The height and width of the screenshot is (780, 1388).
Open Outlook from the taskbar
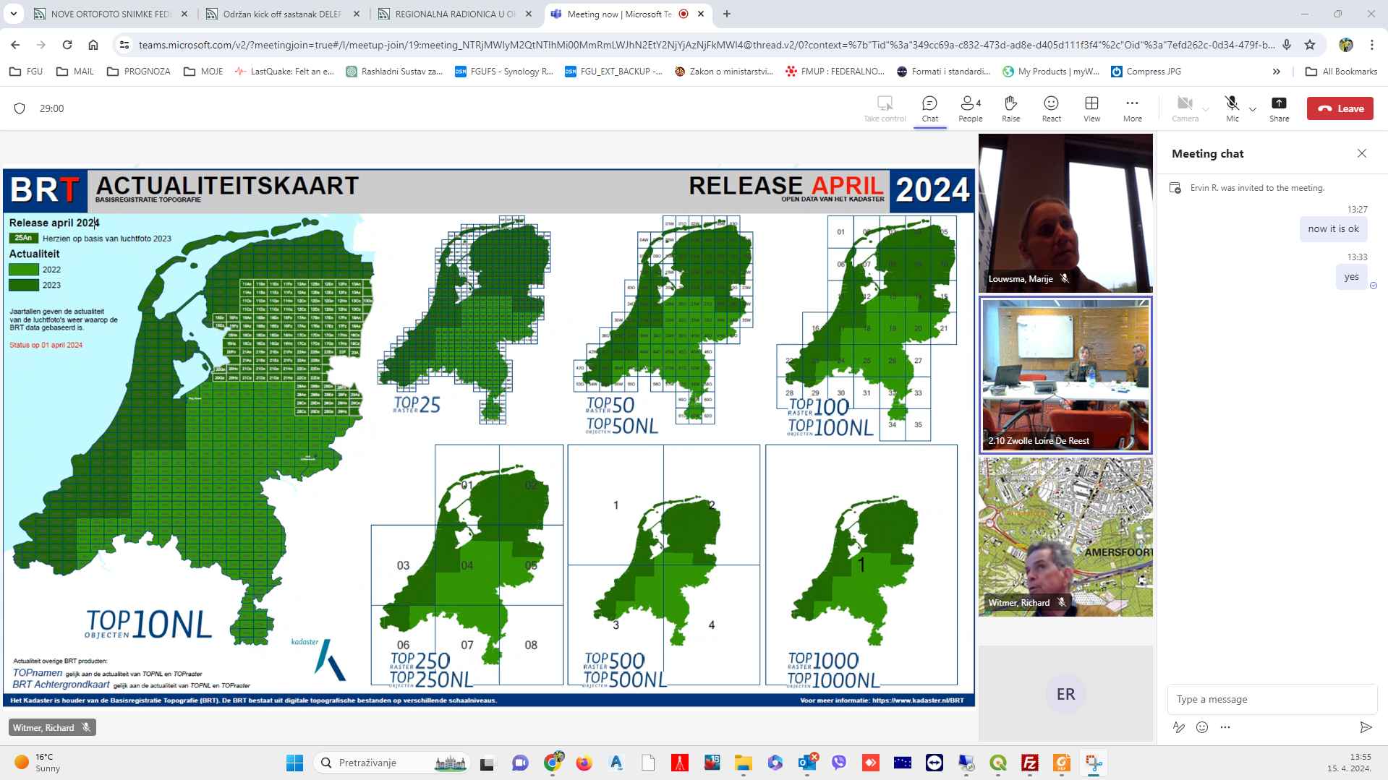coord(807,763)
